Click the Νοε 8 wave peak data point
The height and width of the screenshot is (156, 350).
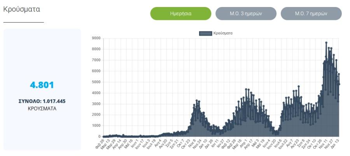pyautogui.click(x=197, y=100)
